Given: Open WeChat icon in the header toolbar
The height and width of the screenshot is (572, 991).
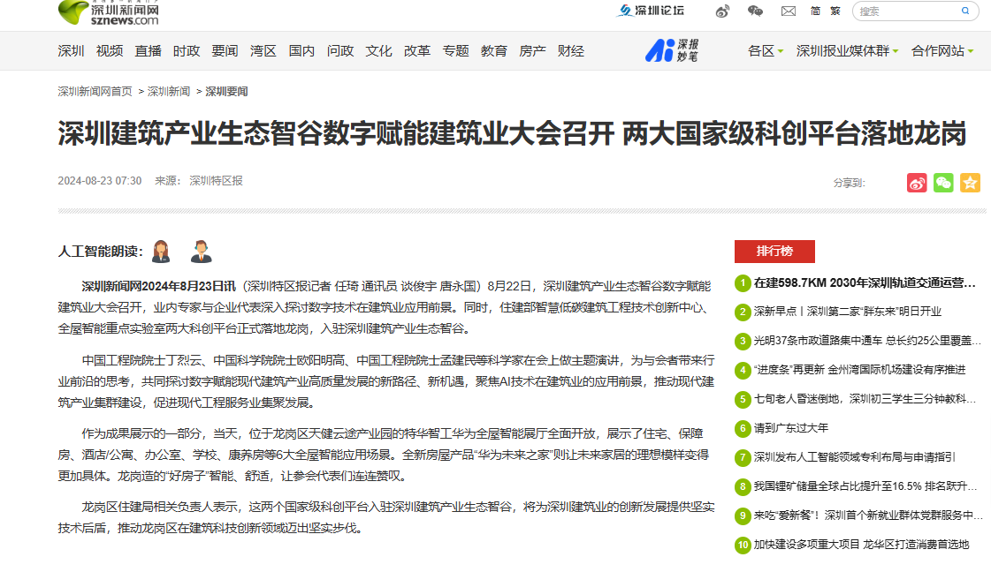Looking at the screenshot, I should pyautogui.click(x=755, y=11).
